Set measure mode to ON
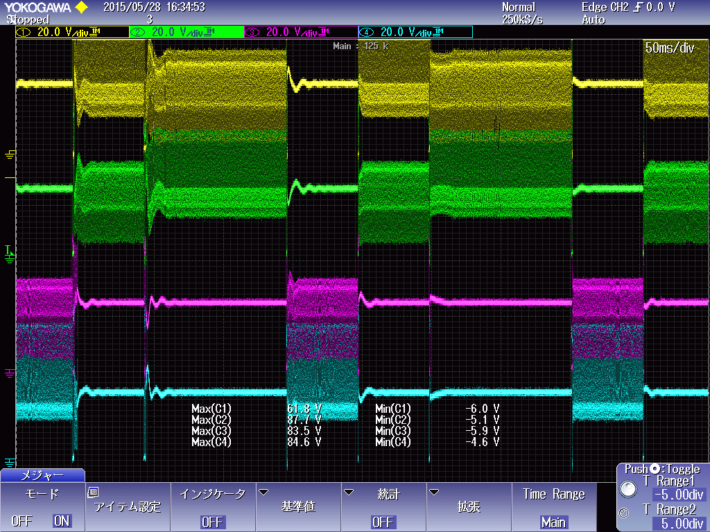The width and height of the screenshot is (710, 532). click(62, 521)
